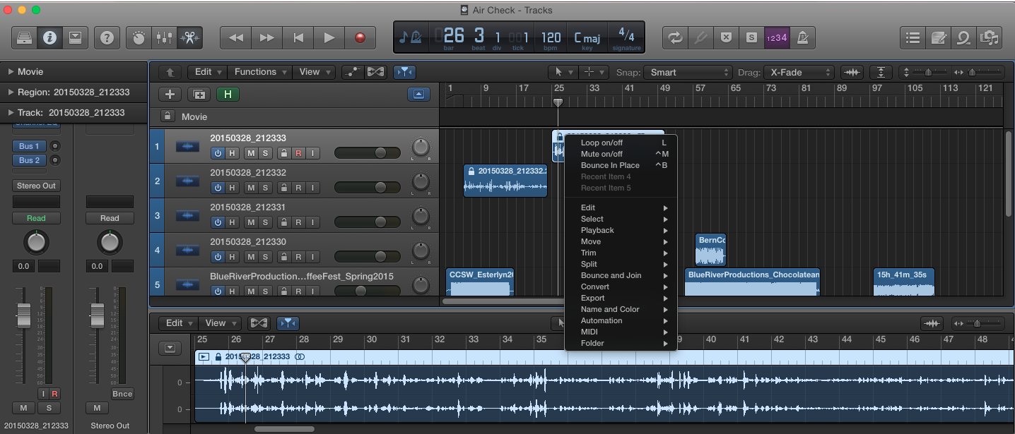Add a new track with plus button
The height and width of the screenshot is (434, 1015).
coord(170,95)
